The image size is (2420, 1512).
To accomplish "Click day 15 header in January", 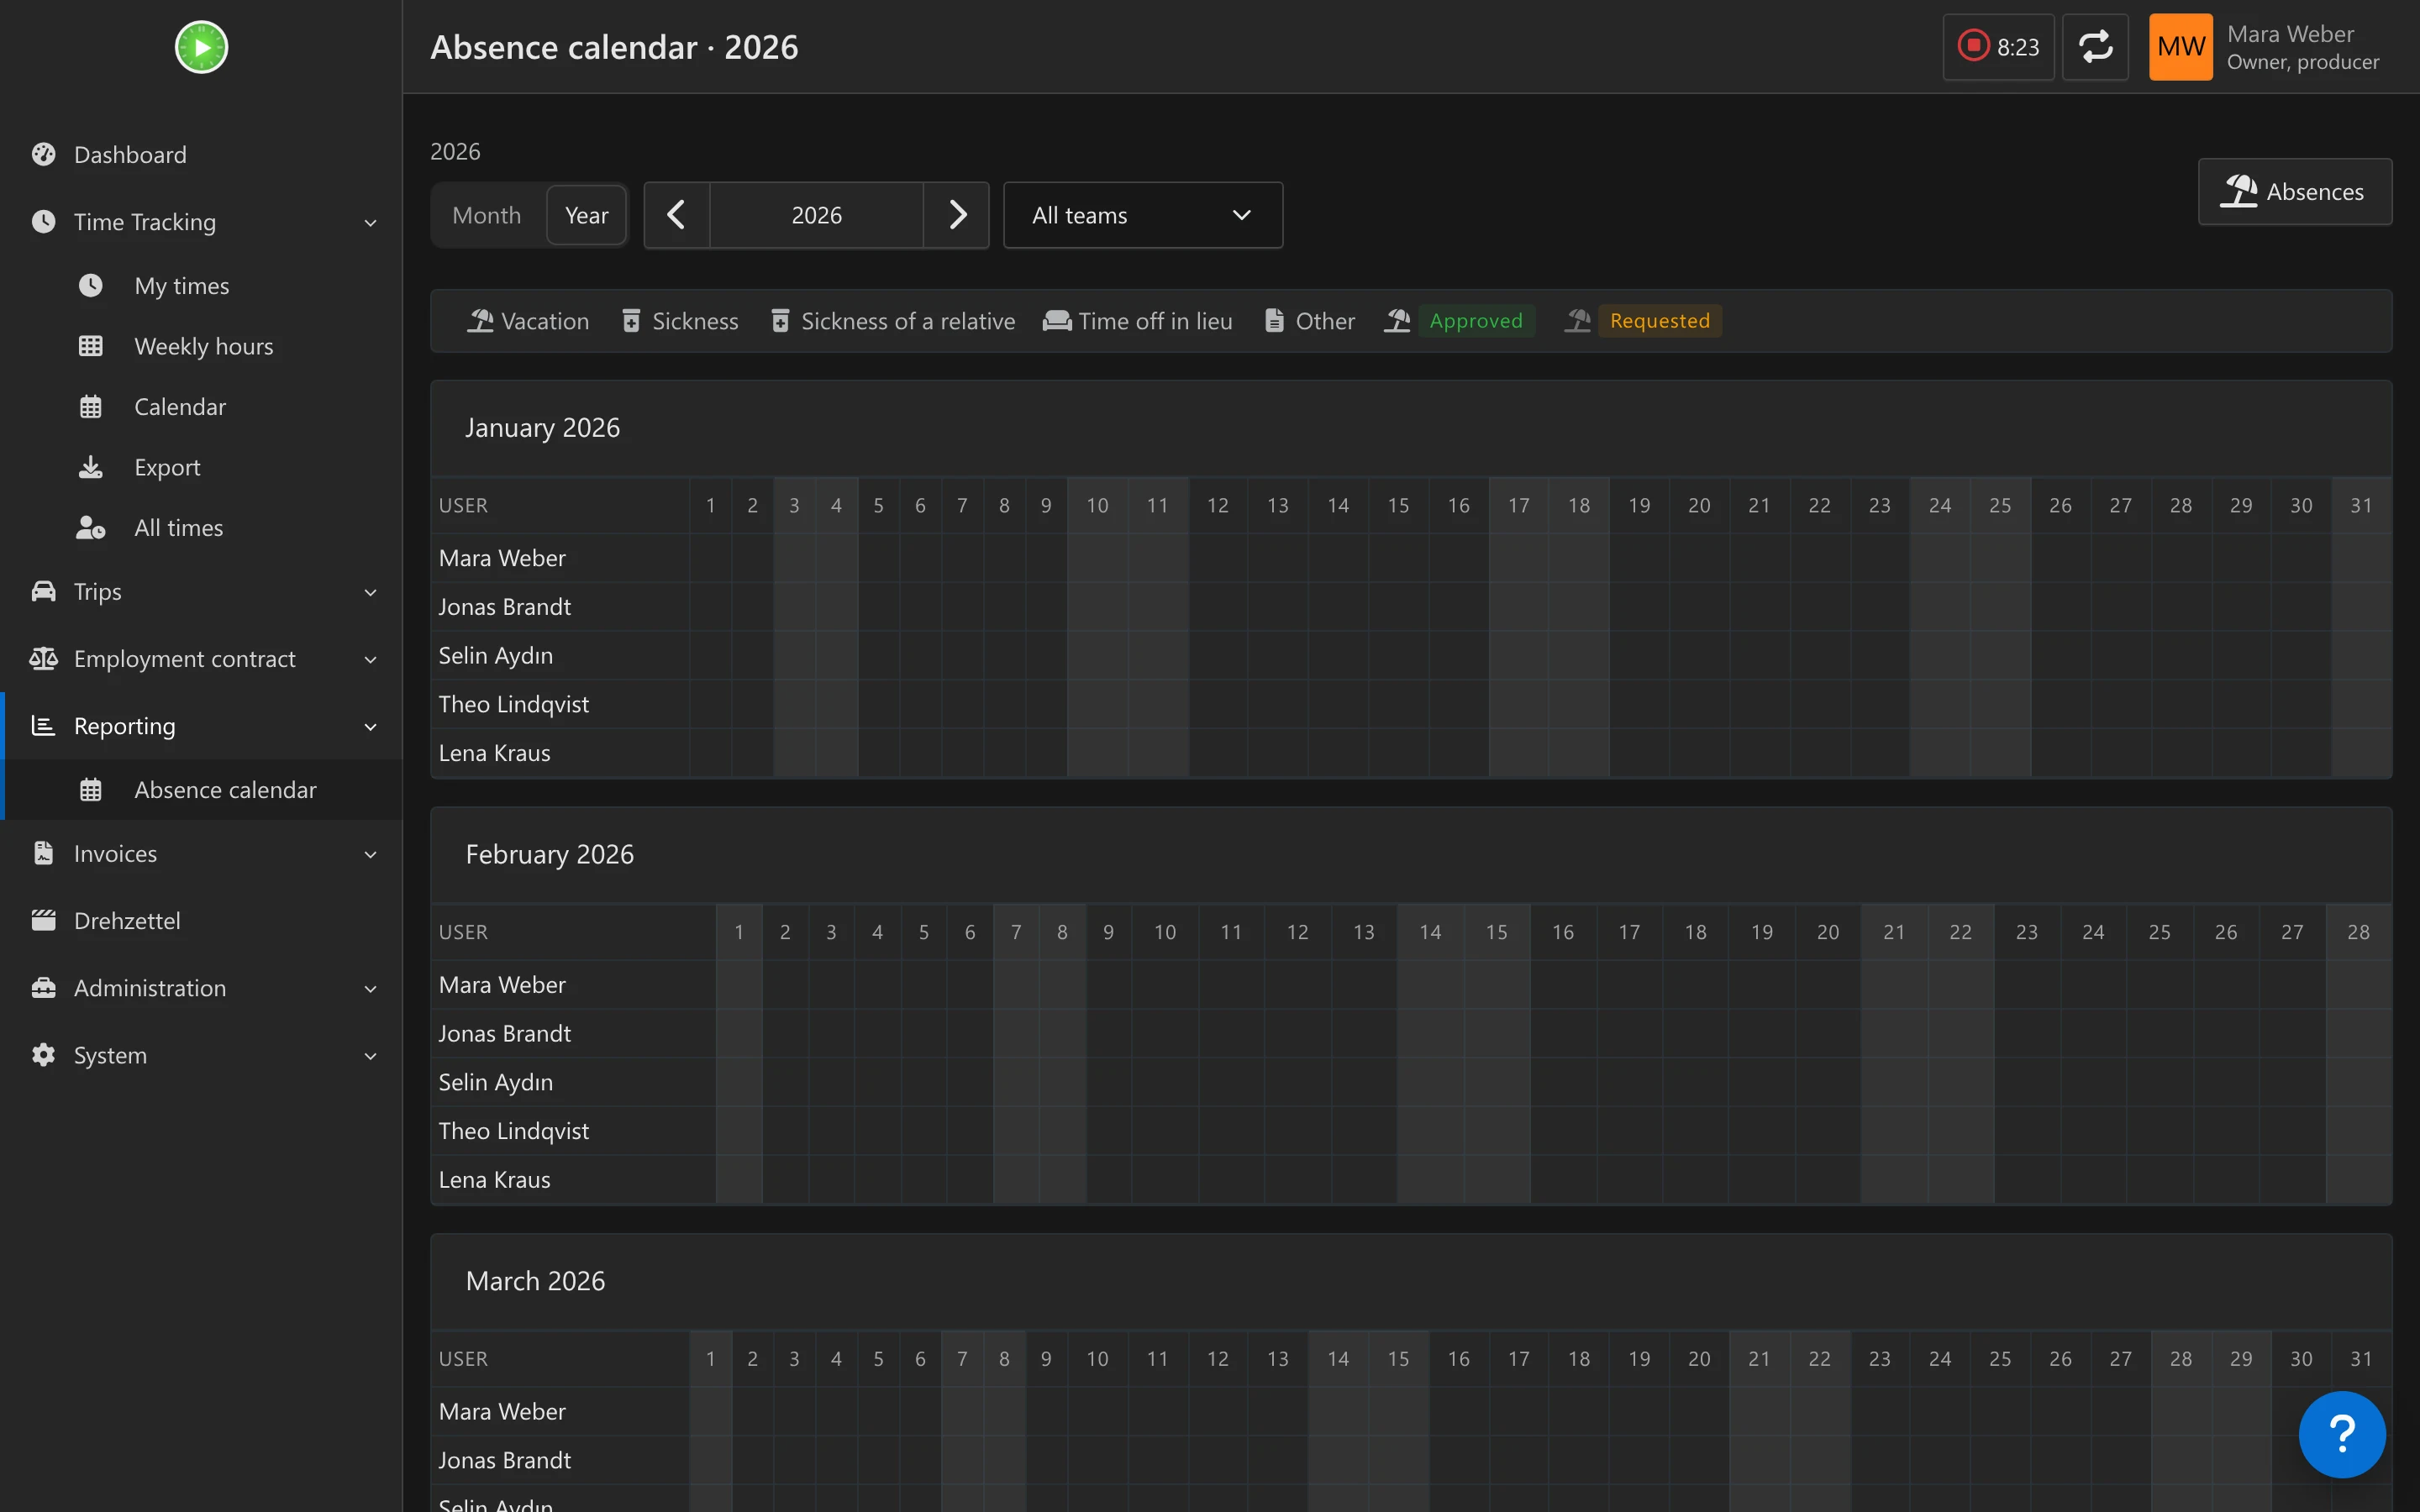I will 1398,505.
